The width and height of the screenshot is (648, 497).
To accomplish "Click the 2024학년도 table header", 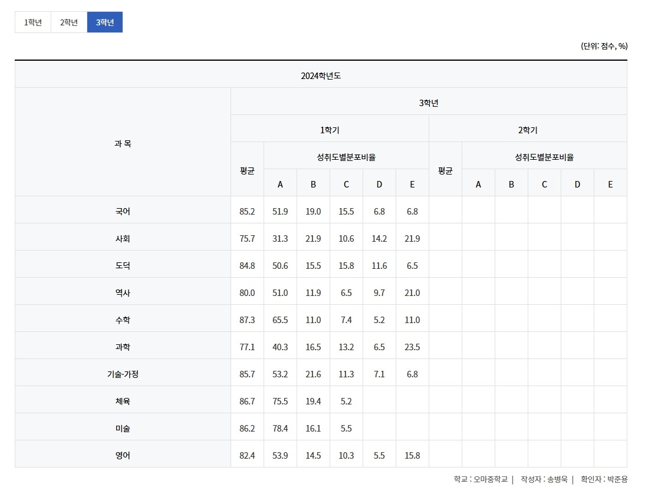I will pyautogui.click(x=321, y=75).
